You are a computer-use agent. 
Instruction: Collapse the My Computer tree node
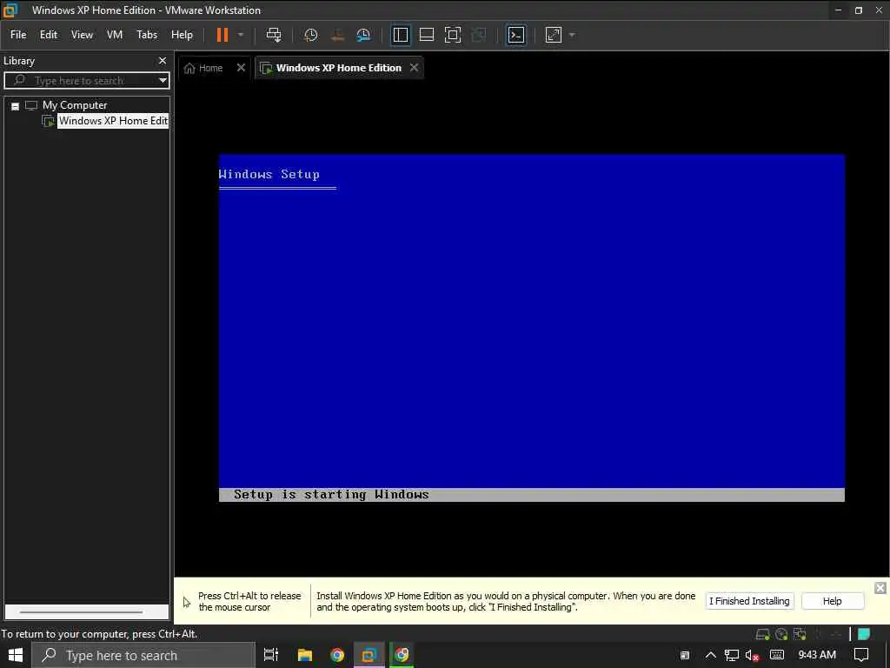(x=16, y=106)
